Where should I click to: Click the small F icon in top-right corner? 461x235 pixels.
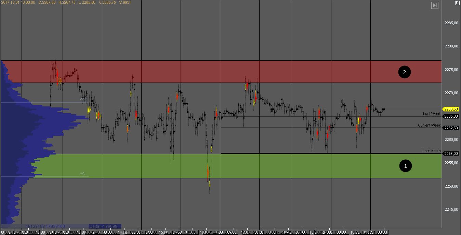(457, 3)
